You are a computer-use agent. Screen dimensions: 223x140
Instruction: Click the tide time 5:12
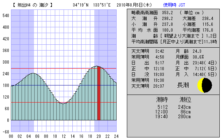tap(163, 107)
